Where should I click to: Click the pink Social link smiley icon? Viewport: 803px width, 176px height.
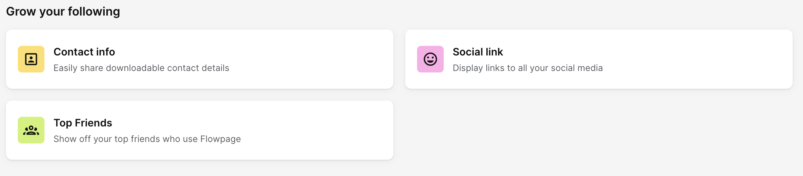(430, 59)
